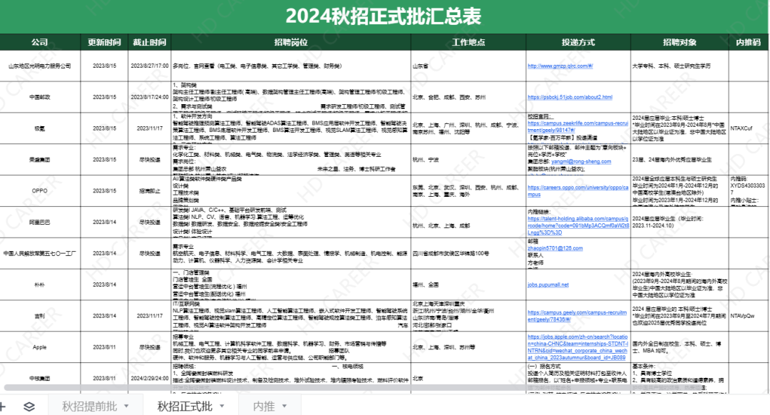Image resolution: width=770 pixels, height=415 pixels.
Task: Select the 招满即止 deadline cell for OPPO
Action: coord(149,190)
